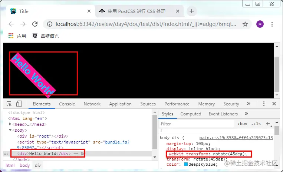
Task: Click the html lang="en" row
Action: pos(27,118)
